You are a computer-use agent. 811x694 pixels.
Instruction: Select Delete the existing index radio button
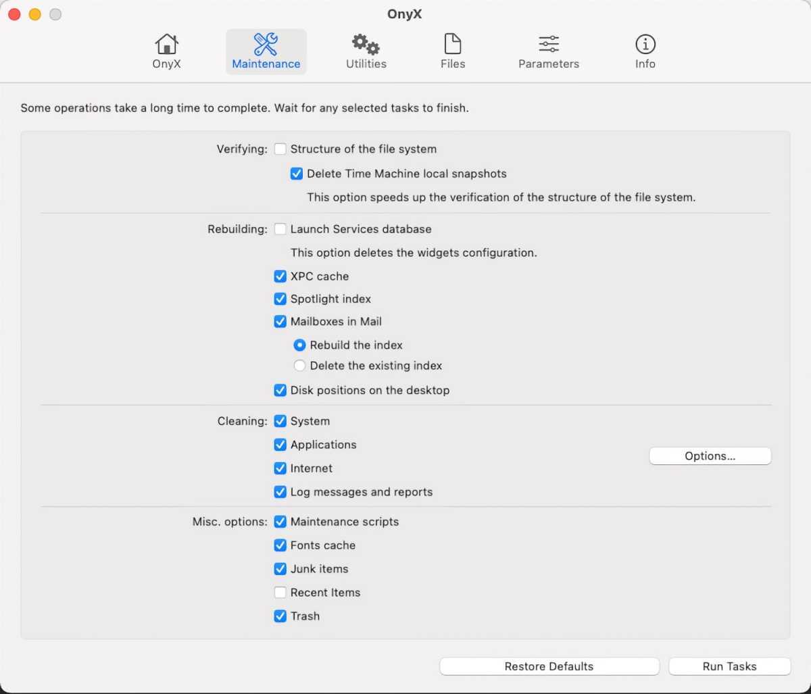[x=300, y=366]
